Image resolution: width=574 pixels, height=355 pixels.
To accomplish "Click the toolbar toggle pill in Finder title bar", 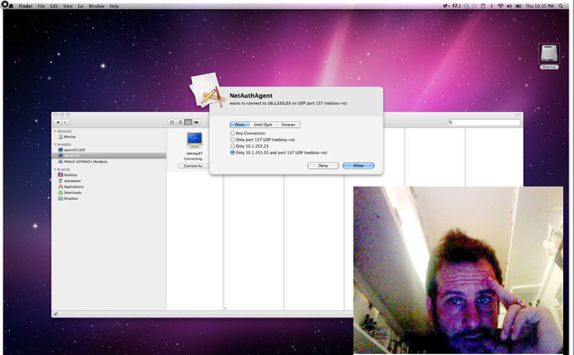I will [517, 116].
